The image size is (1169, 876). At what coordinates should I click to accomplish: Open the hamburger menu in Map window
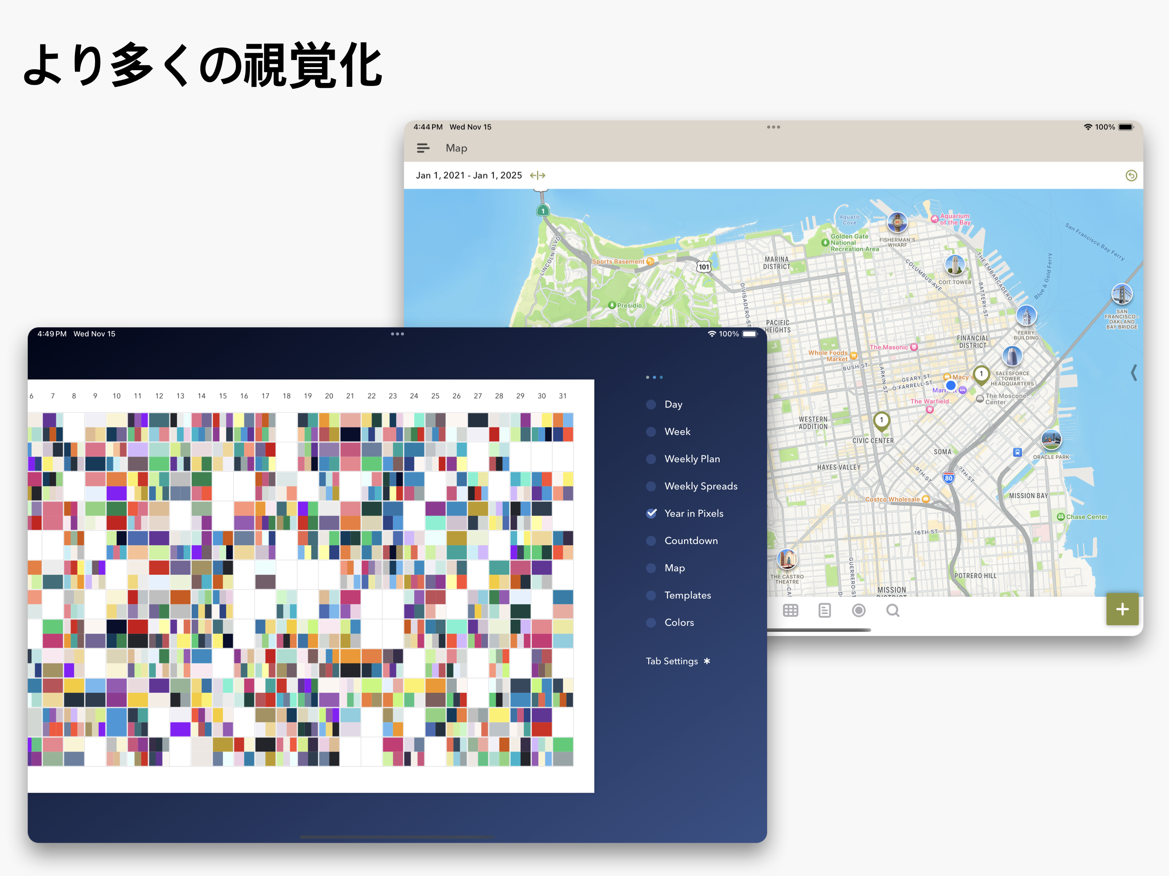tap(423, 148)
